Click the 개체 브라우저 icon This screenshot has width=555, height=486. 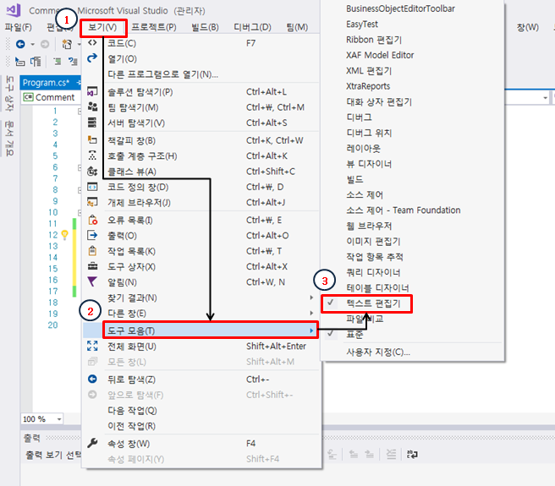92,202
